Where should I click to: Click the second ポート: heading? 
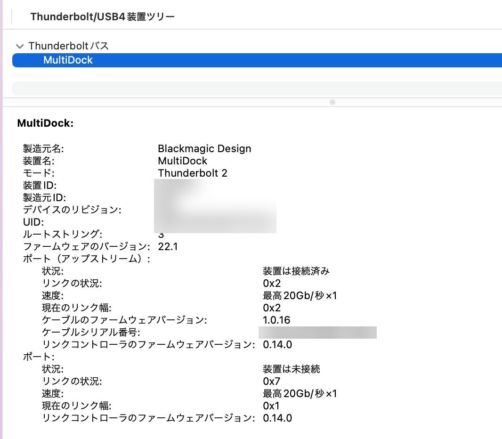[x=39, y=357]
